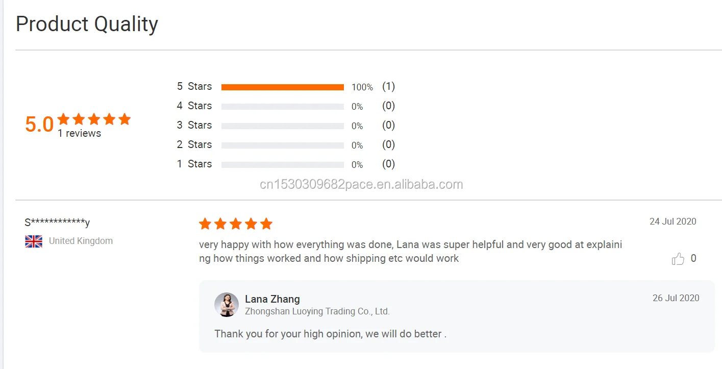
Task: Click the overall five-star rating icons
Action: (94, 119)
